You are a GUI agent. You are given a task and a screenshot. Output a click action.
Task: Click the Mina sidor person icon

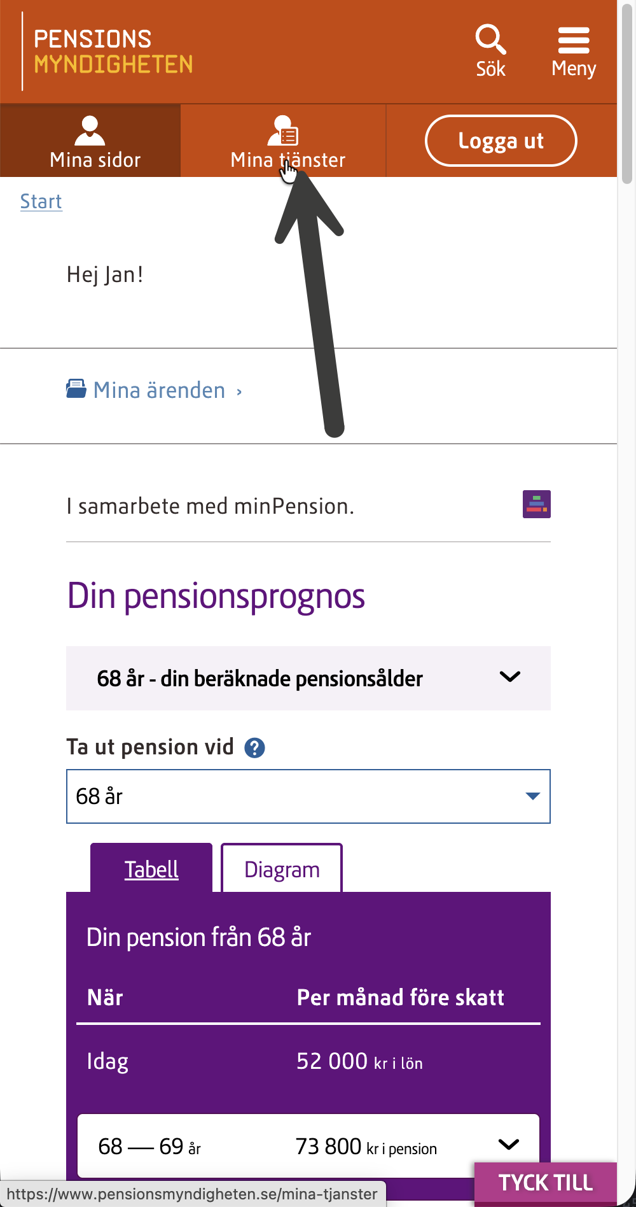[90, 131]
